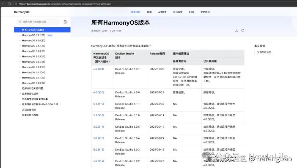Click the 本文导读 outline heading
This screenshot has width=297, height=168.
pos(260,46)
